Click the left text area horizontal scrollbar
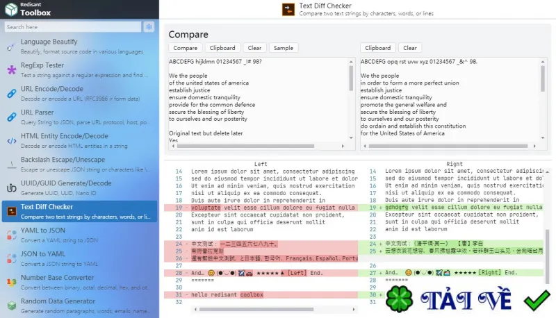 pos(246,146)
